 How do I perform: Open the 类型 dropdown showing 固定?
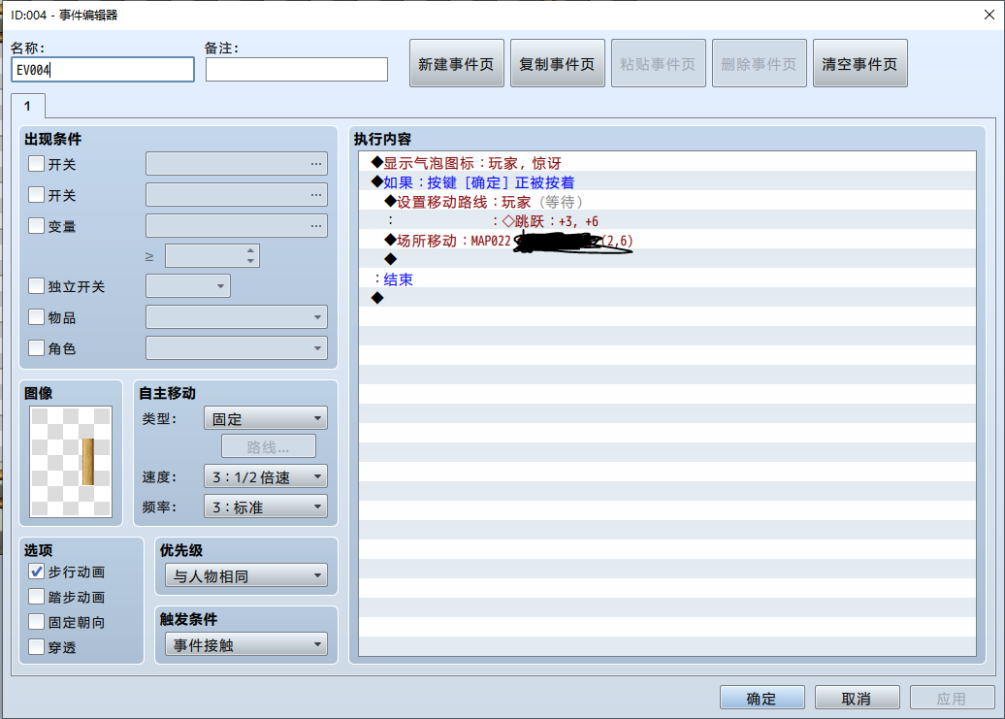coord(266,418)
